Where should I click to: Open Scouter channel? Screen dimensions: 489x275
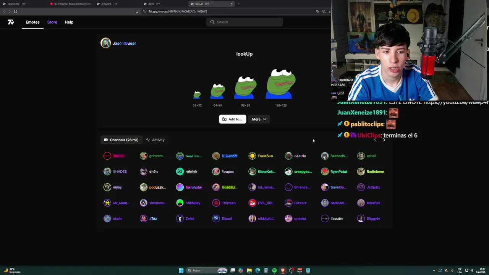click(x=332, y=218)
